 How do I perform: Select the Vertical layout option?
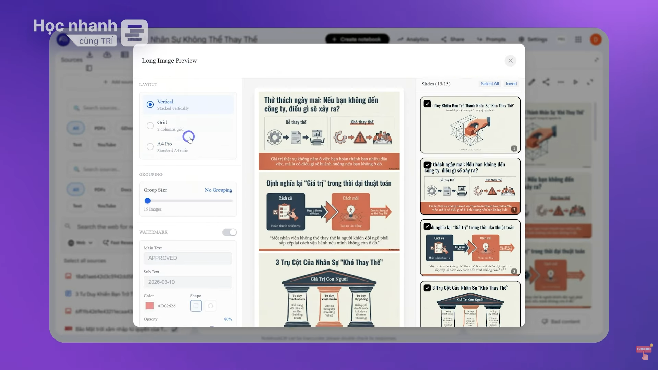[150, 105]
